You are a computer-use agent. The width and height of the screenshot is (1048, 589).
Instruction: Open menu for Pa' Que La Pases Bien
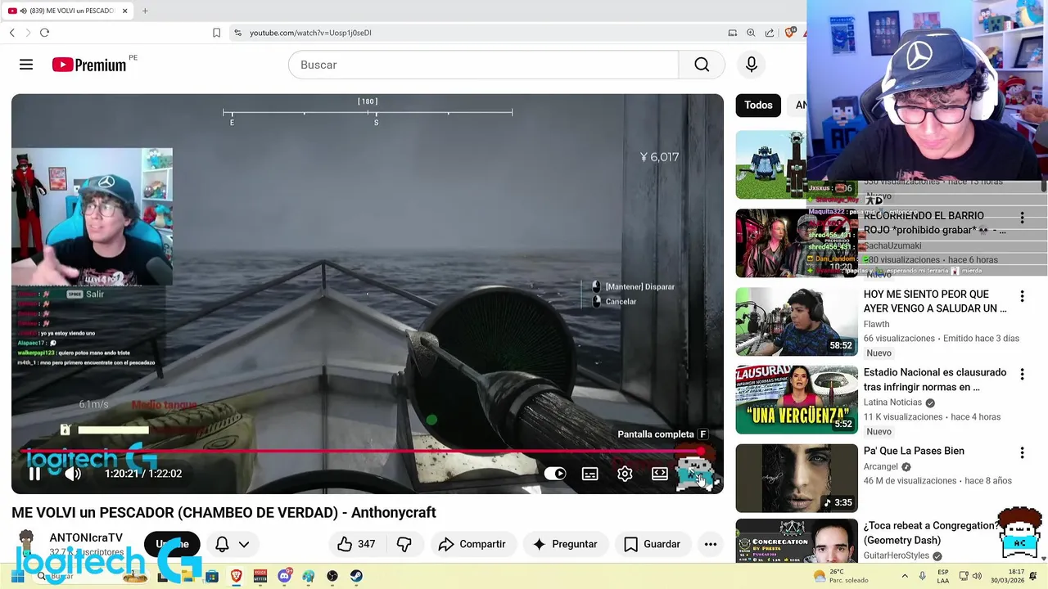point(1022,453)
